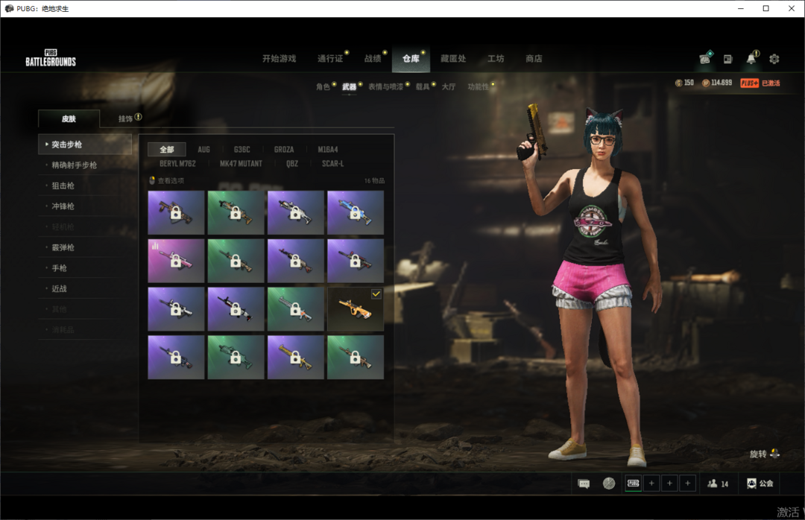Viewport: 805px width, 520px height.
Task: Open the 通行证 tab
Action: point(330,59)
